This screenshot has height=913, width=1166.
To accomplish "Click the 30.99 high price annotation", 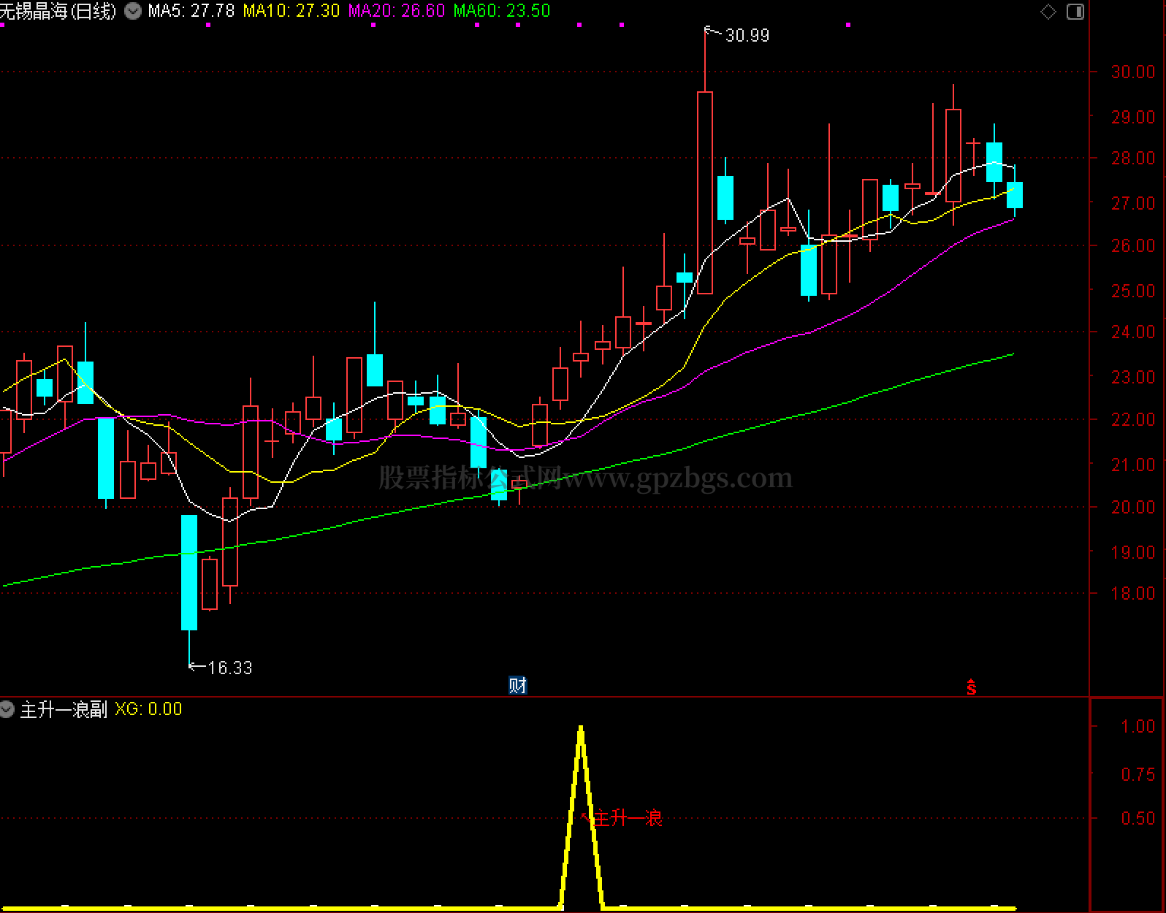I will 747,35.
